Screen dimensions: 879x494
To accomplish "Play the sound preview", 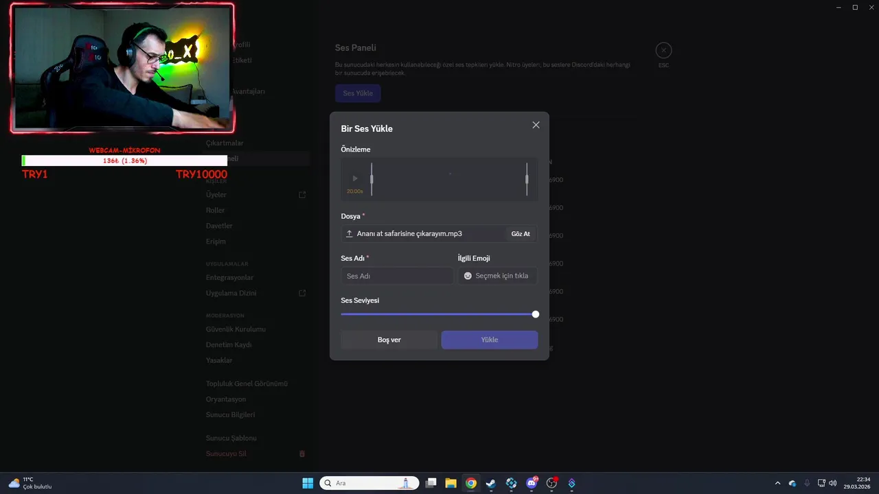I will pos(355,178).
